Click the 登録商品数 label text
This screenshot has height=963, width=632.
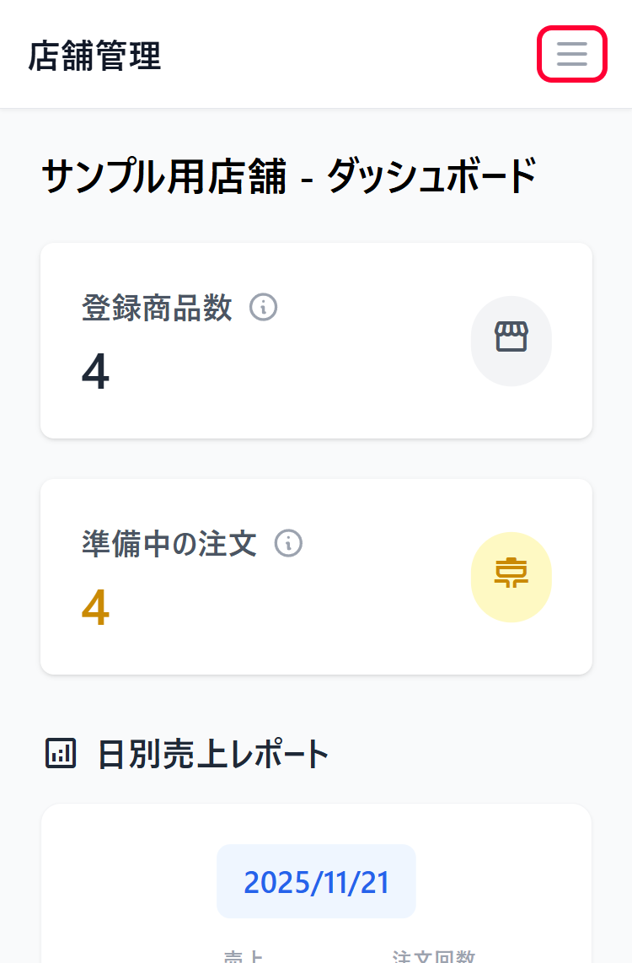[157, 307]
